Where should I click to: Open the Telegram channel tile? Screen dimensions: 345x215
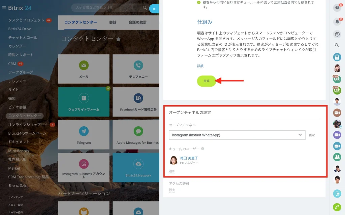pos(84,135)
